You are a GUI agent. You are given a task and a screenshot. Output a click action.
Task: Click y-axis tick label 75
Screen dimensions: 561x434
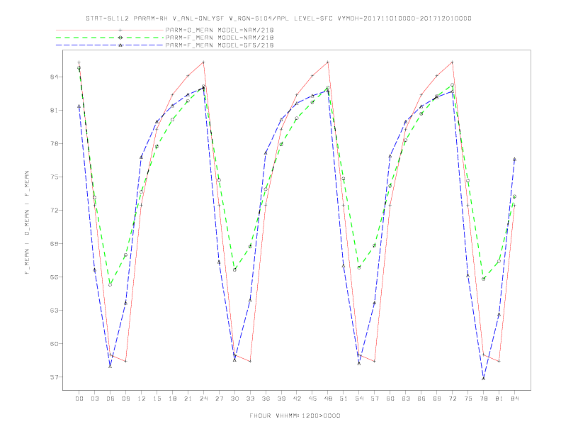pos(54,177)
